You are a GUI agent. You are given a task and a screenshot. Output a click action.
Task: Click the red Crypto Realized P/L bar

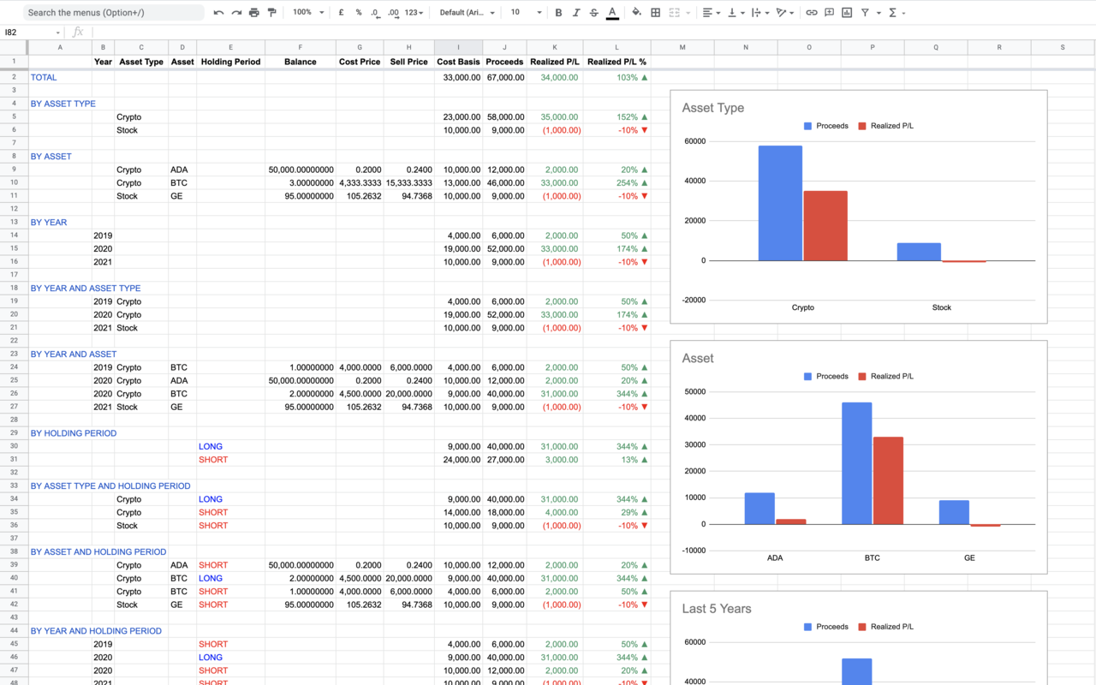[x=825, y=226]
